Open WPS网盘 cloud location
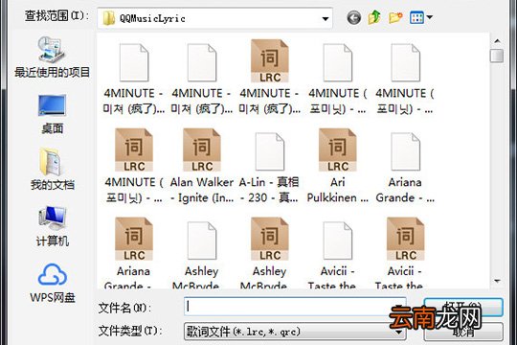This screenshot has height=345, width=517. (x=52, y=284)
